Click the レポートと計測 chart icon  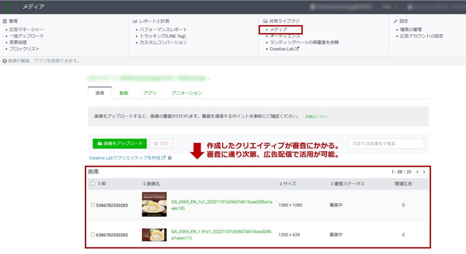coord(135,21)
